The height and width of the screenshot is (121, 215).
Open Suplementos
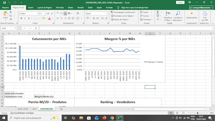point(192,15)
